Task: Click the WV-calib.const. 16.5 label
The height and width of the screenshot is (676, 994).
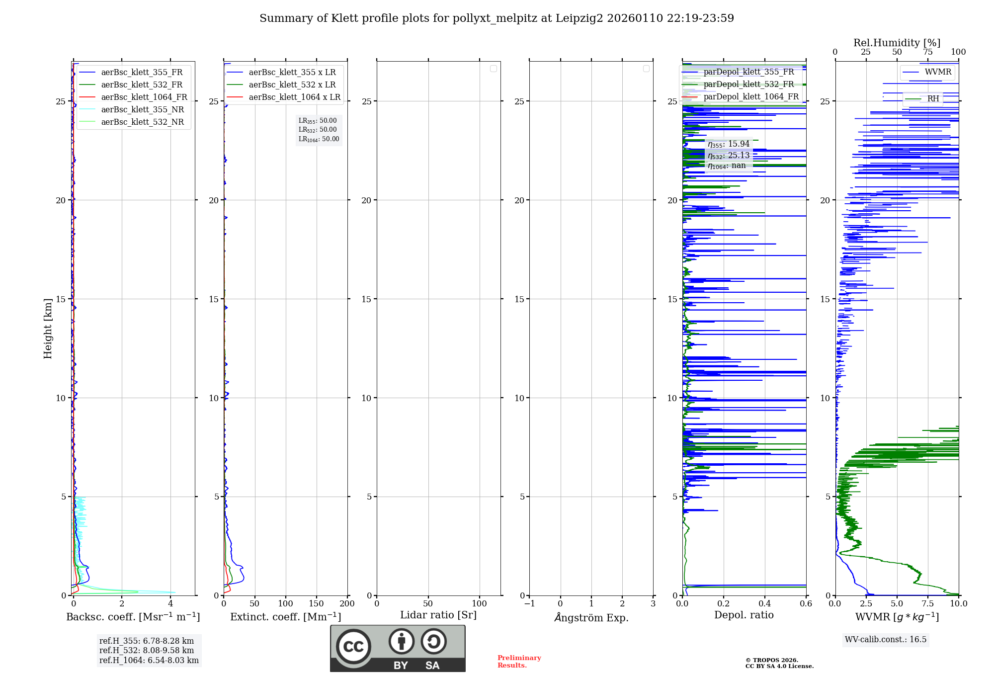Action: [x=885, y=639]
